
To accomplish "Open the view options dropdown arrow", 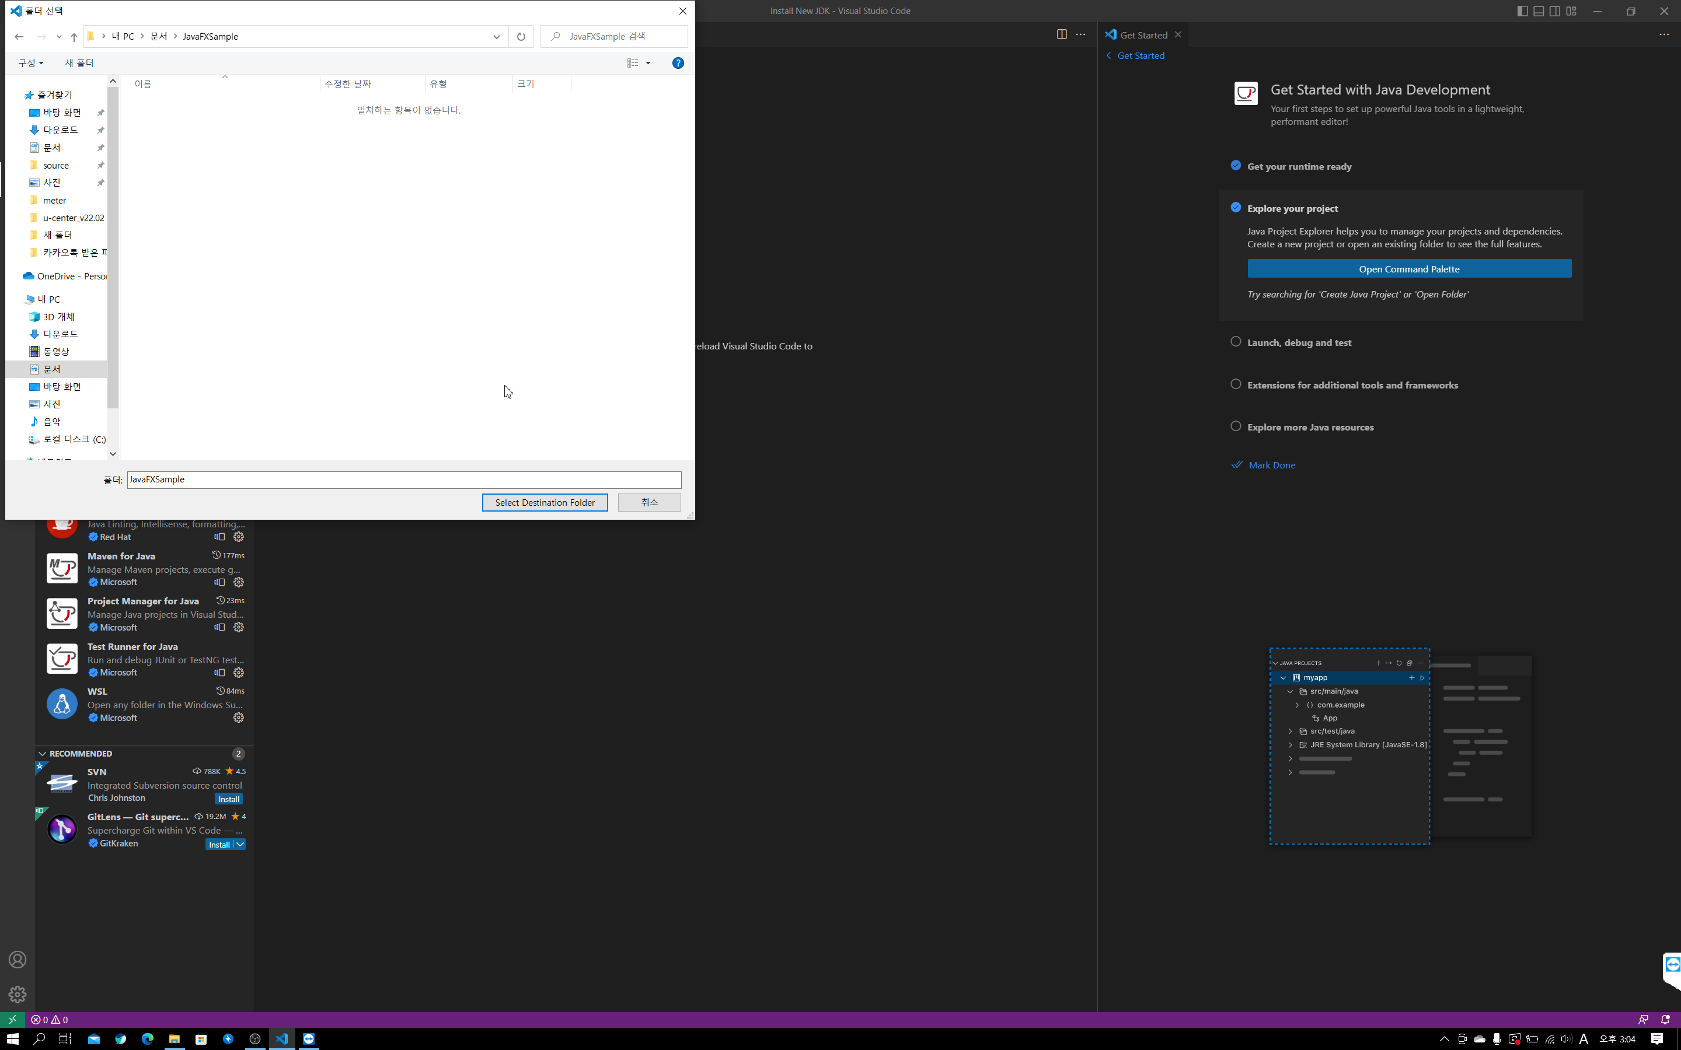I will point(648,62).
